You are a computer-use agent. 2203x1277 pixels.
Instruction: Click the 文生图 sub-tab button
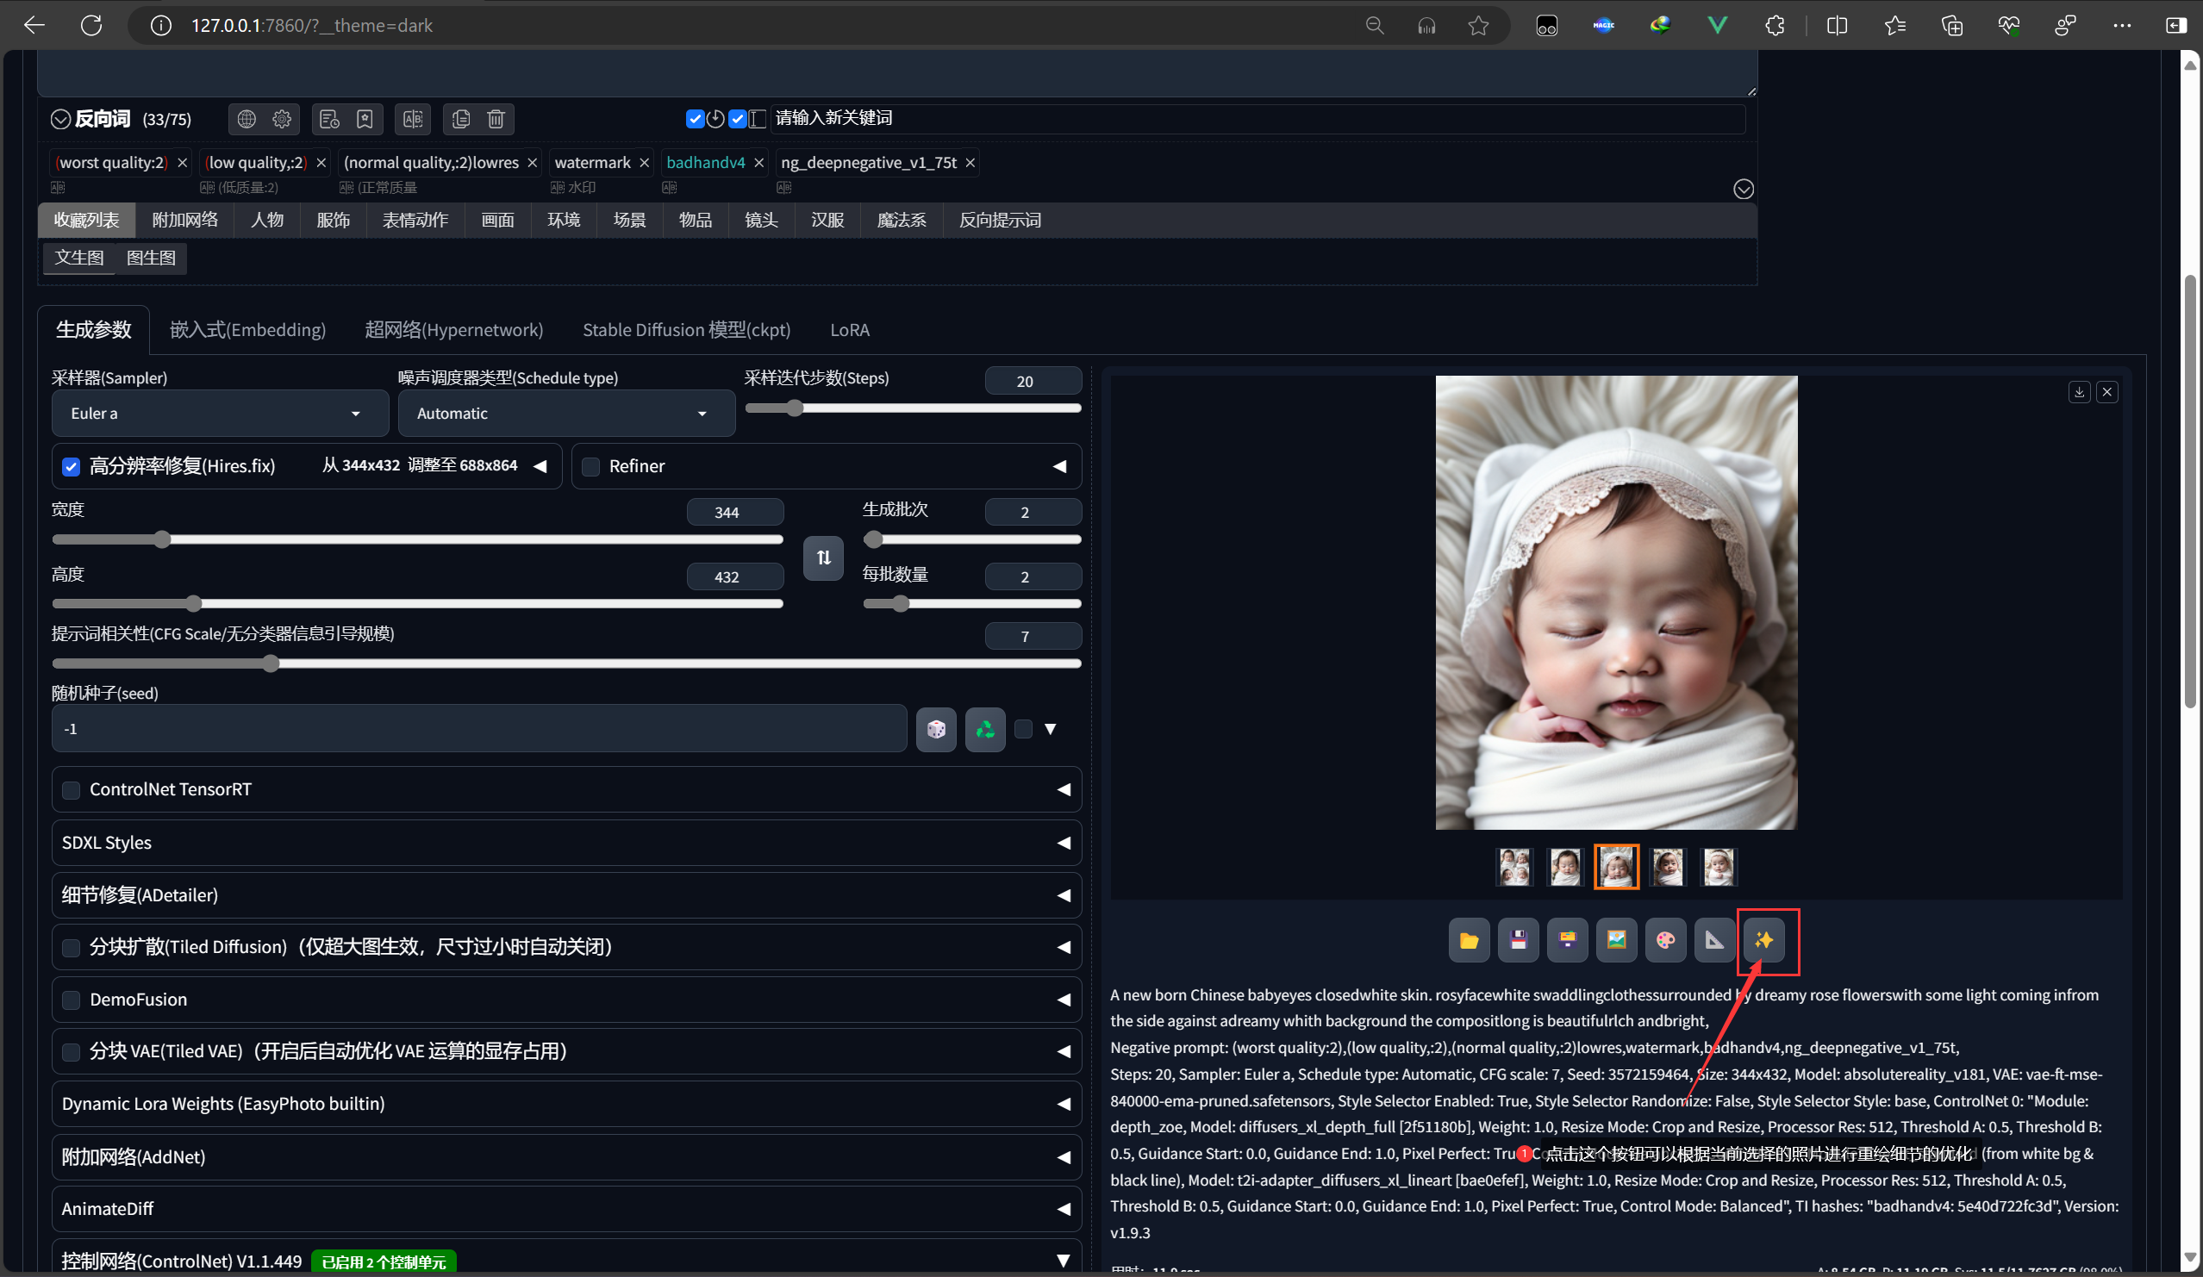79,258
